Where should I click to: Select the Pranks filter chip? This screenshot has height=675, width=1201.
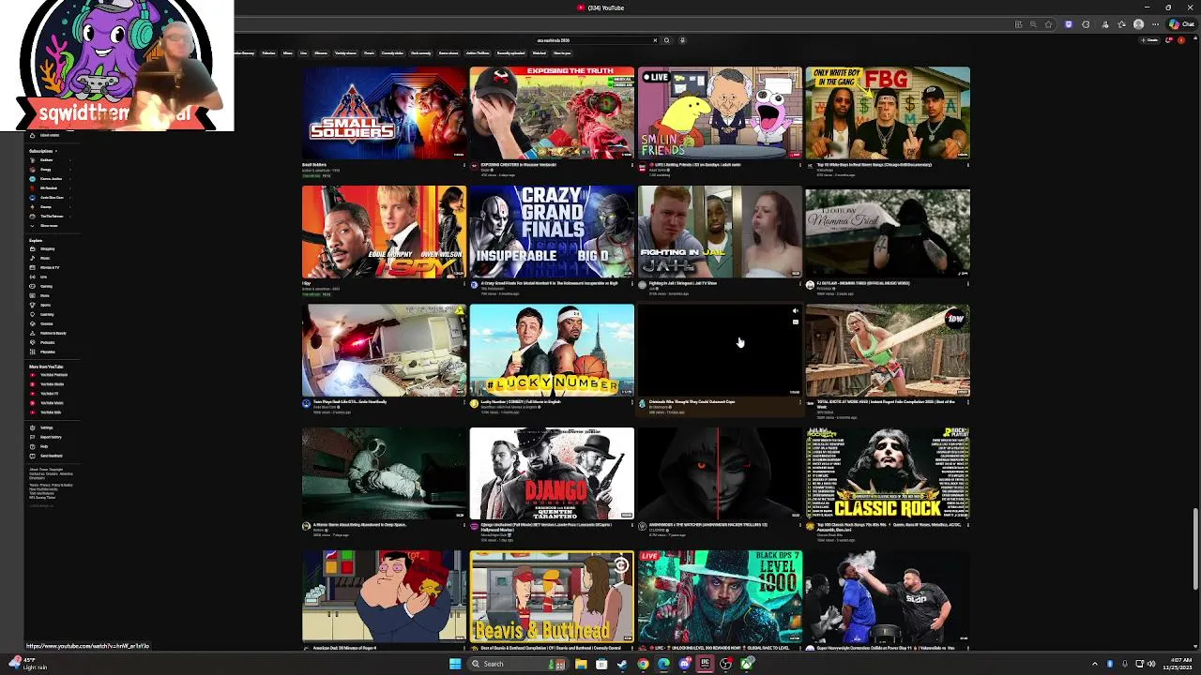click(369, 52)
